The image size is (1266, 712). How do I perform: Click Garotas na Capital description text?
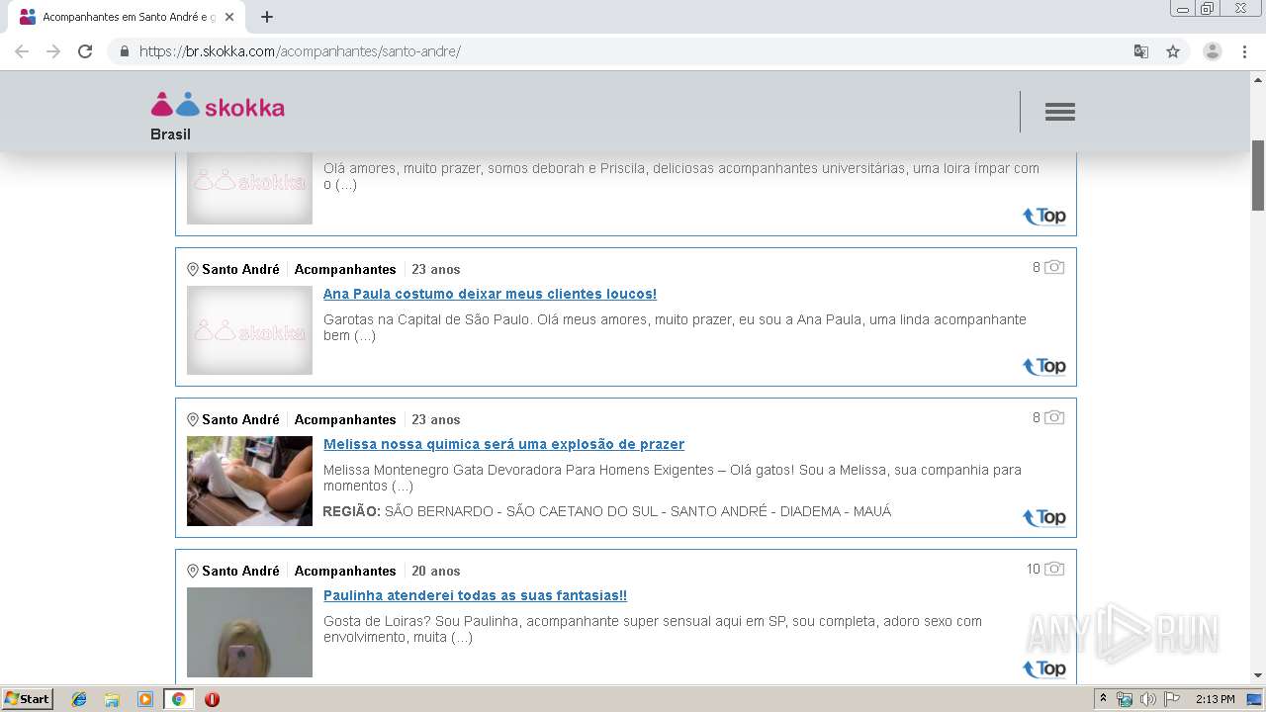click(675, 327)
